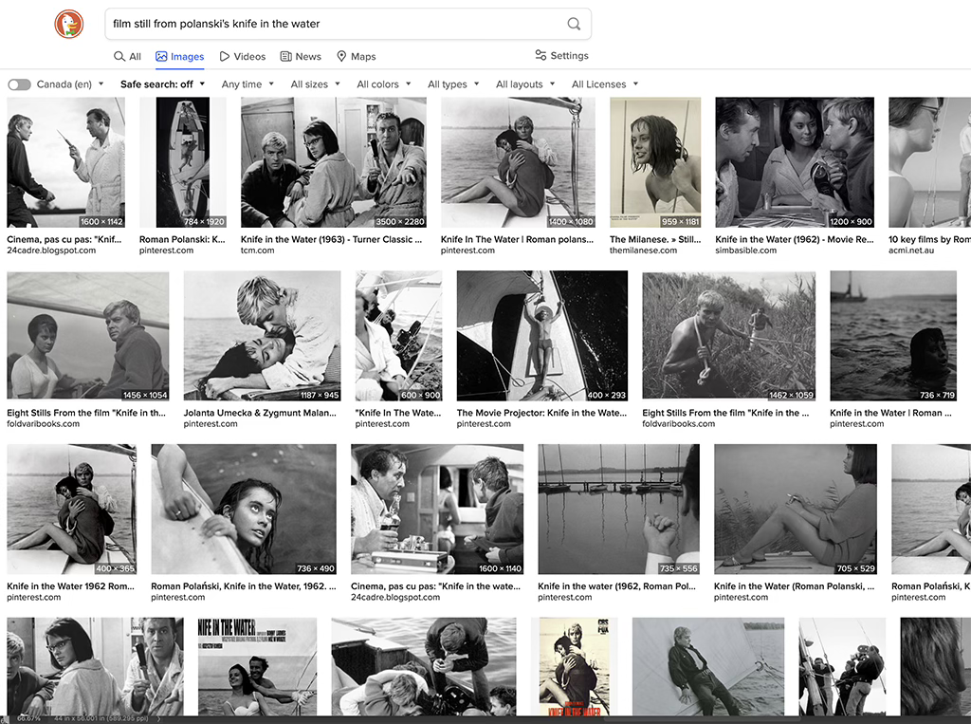Viewport: 971px width, 724px height.
Task: Click the tcm.com source link
Action: tap(258, 251)
